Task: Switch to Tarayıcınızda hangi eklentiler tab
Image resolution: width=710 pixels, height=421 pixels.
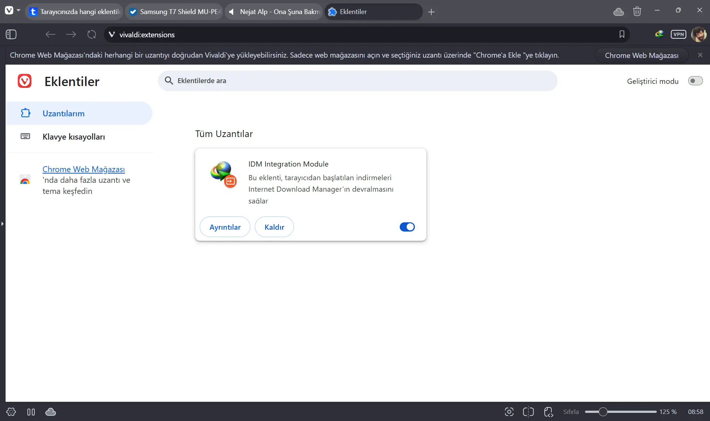Action: (x=75, y=12)
